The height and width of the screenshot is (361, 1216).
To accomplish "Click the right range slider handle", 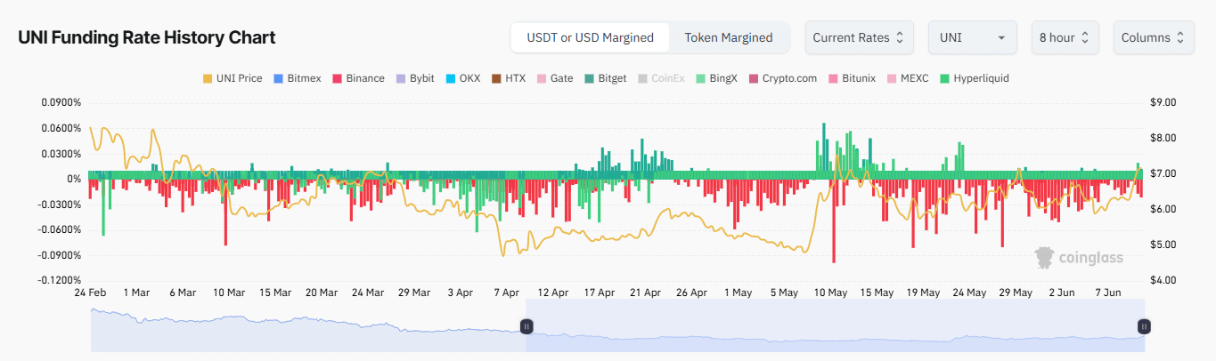I will click(x=1144, y=326).
